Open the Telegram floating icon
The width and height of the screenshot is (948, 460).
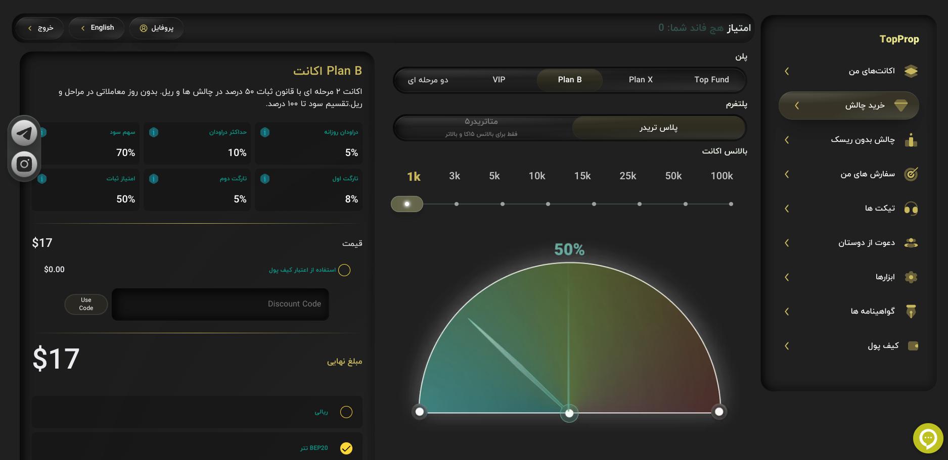coord(24,133)
